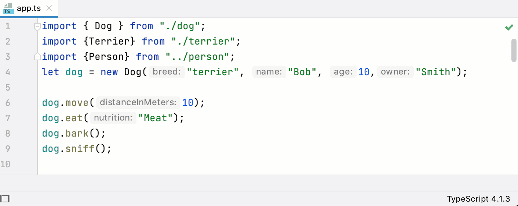Click the "owner:" inlay hint
Image resolution: width=518 pixels, height=206 pixels.
coord(395,72)
